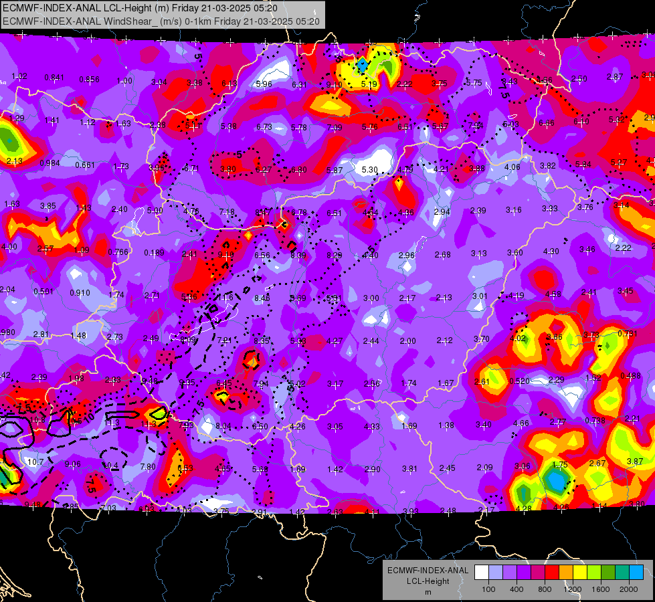Click the grid value '10.4'
655x602 pixels.
(110, 466)
